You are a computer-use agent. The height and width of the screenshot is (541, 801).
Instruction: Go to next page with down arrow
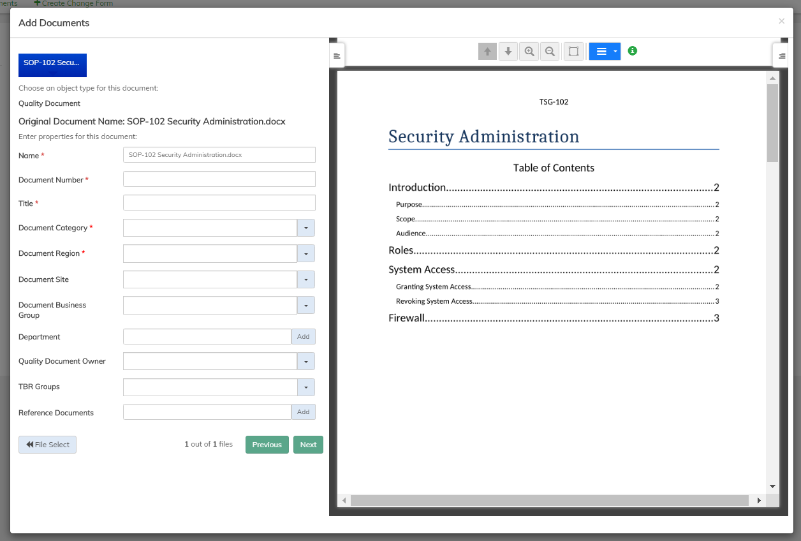click(x=508, y=52)
